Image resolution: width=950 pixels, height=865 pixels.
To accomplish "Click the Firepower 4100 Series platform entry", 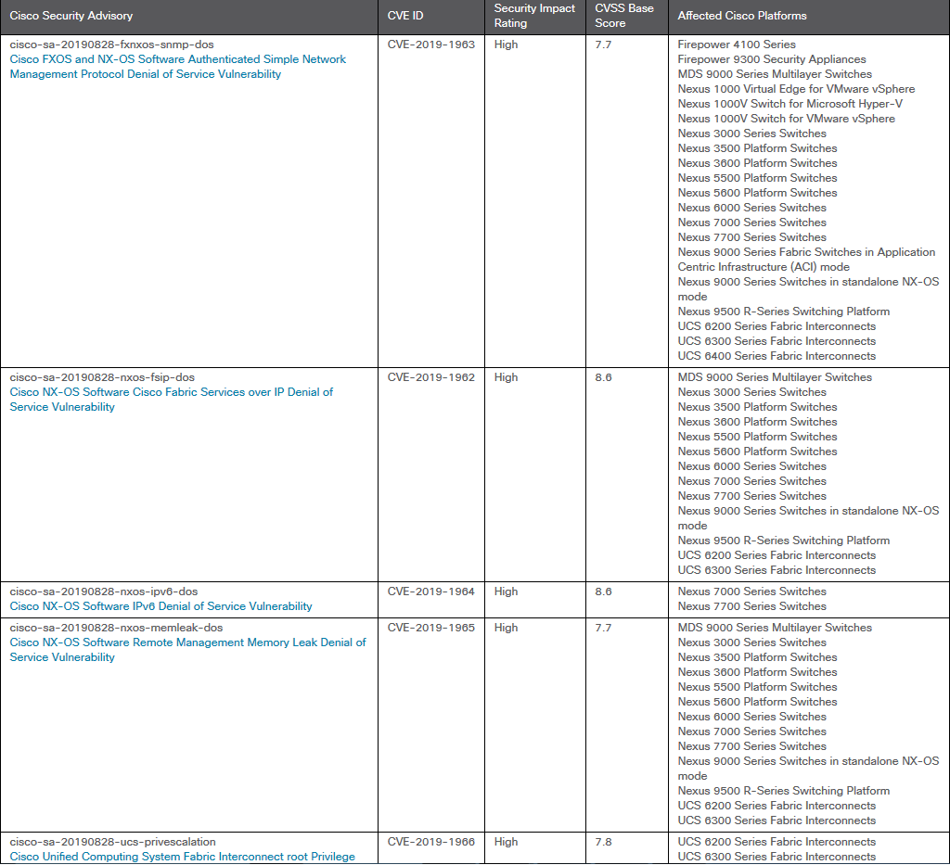I will (737, 45).
